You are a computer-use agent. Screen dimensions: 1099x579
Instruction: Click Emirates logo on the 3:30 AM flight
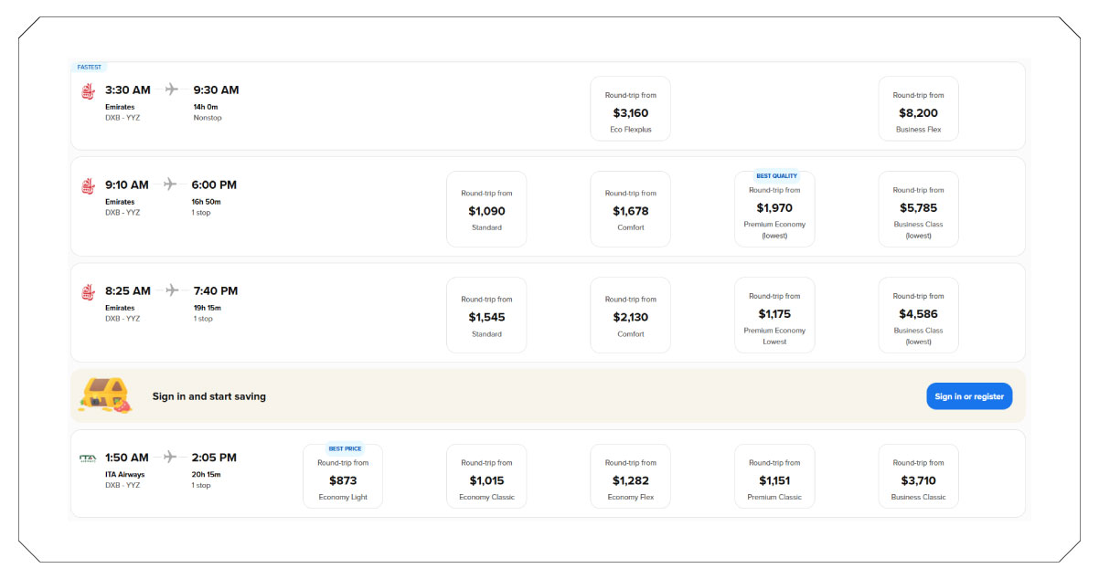(88, 91)
